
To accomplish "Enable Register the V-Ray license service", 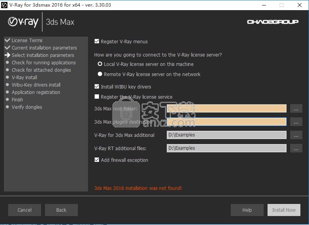I will [x=97, y=96].
